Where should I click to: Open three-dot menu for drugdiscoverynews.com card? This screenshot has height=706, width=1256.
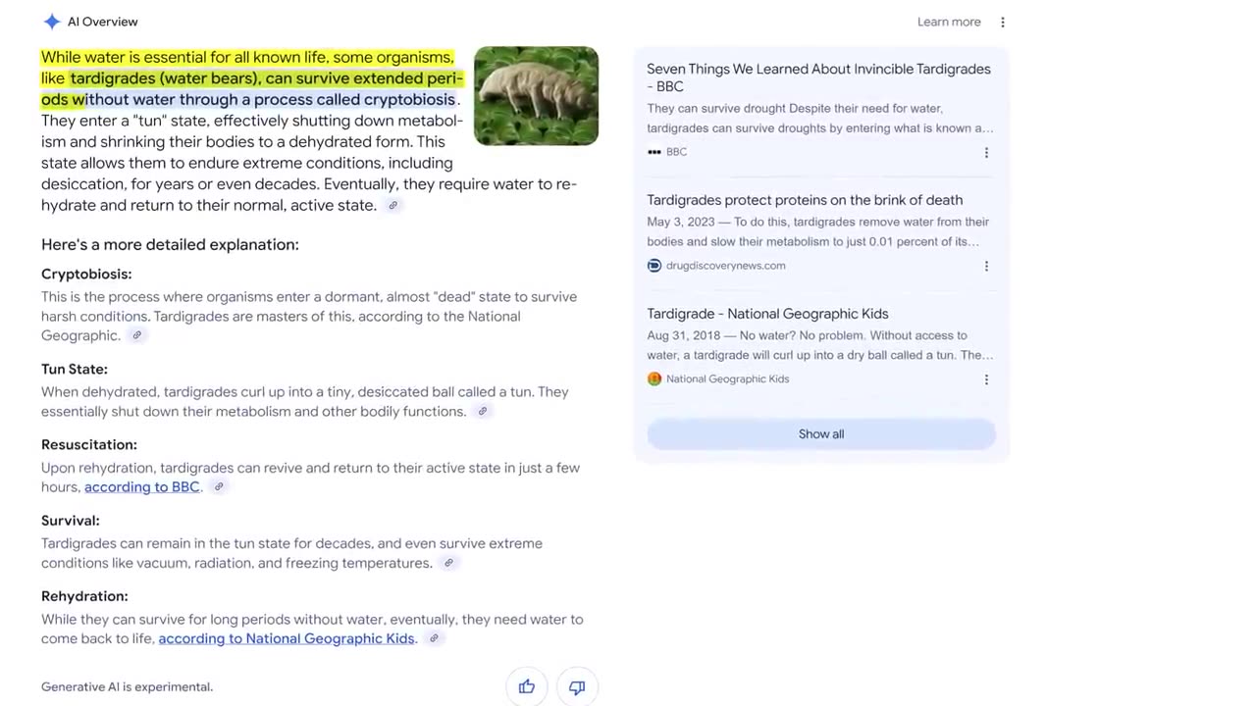(986, 266)
